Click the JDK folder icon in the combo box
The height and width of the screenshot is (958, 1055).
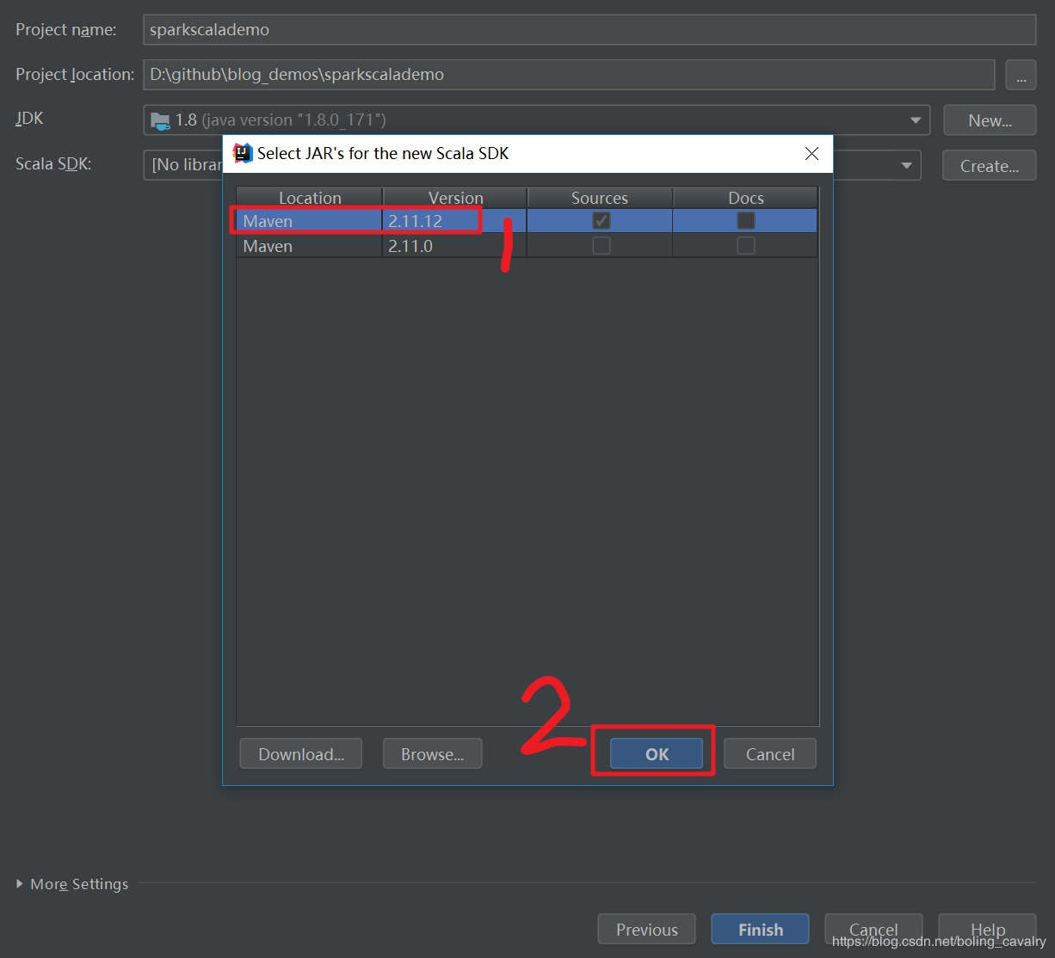click(160, 120)
